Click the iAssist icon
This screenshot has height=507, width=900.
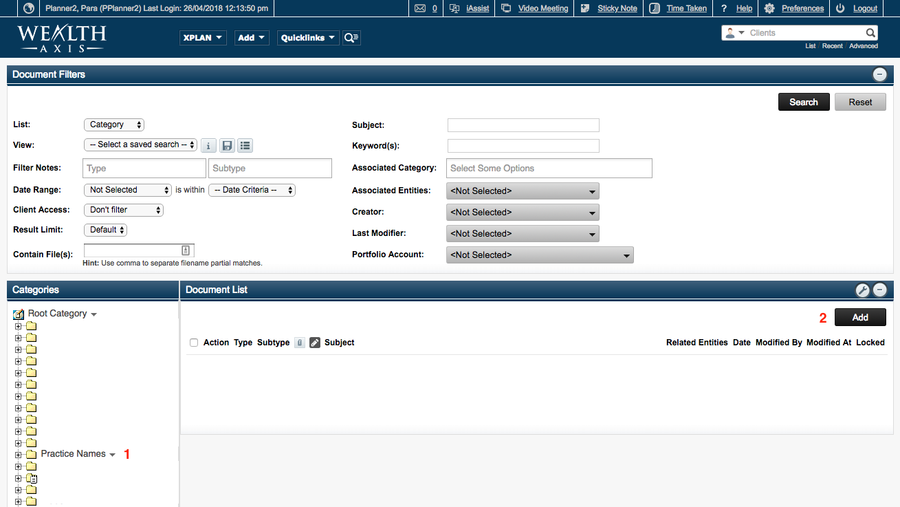pyautogui.click(x=454, y=8)
